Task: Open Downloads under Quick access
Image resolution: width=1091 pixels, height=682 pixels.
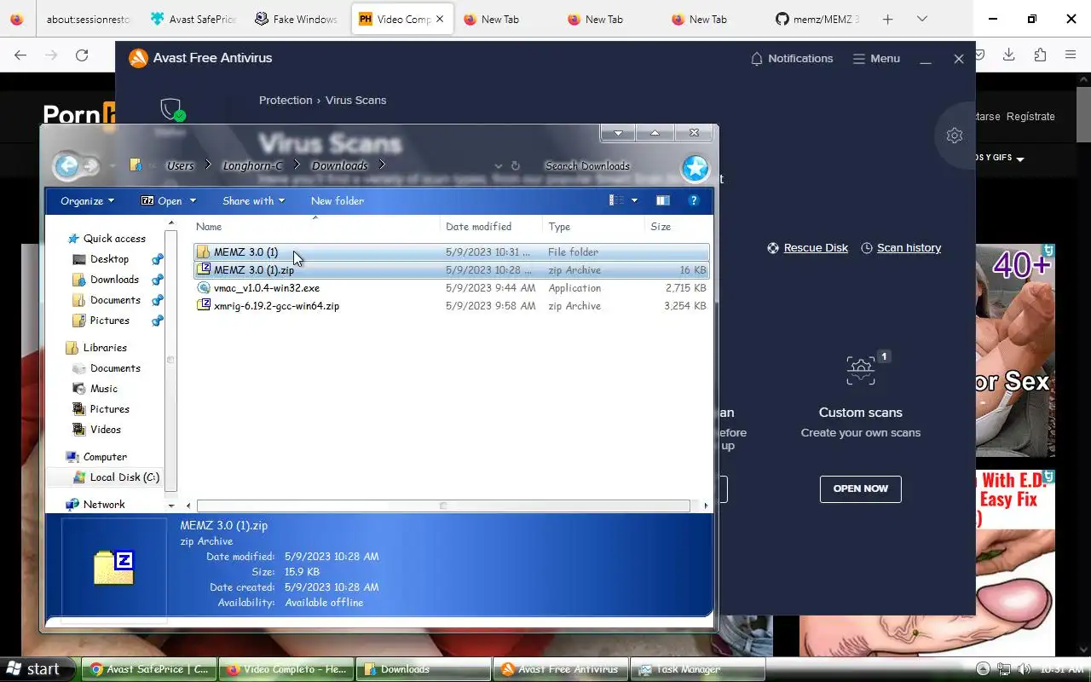Action: pos(114,280)
